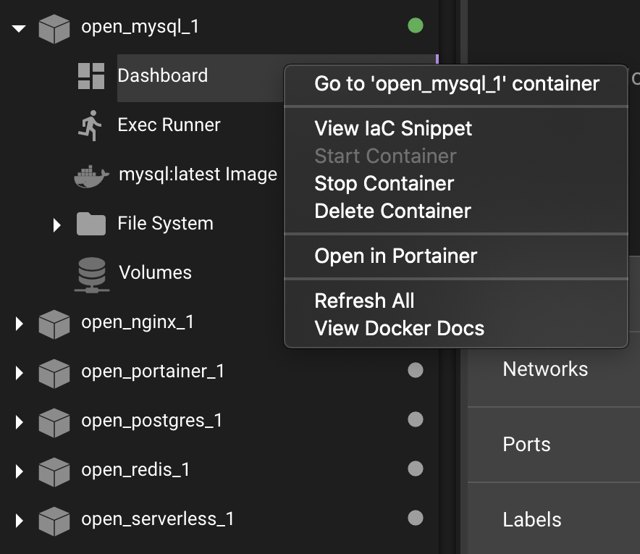The image size is (640, 554).
Task: Click the gray status dot on open_postgres_1
Action: click(415, 419)
